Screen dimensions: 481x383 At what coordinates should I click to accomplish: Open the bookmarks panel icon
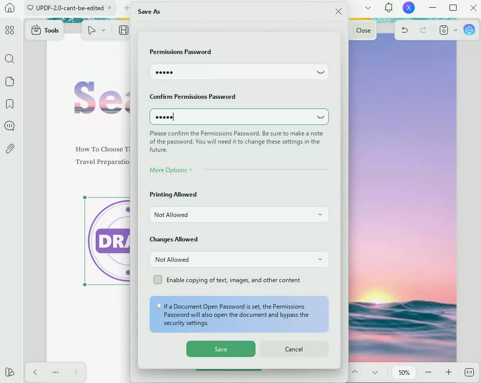9,104
